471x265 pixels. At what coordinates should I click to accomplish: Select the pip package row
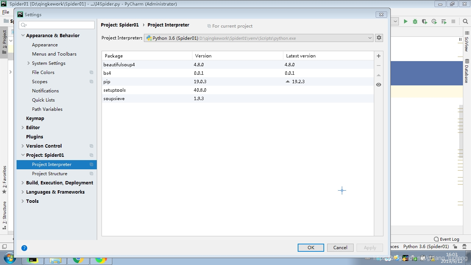point(238,82)
